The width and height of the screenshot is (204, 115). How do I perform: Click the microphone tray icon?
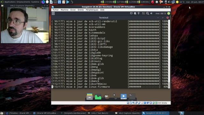pos(166,2)
